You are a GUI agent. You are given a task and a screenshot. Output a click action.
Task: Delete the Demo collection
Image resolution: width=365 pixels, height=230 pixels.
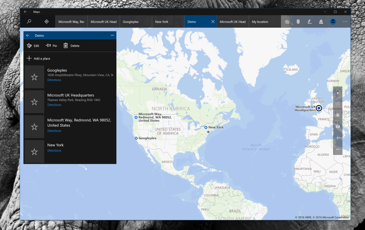pyautogui.click(x=71, y=46)
